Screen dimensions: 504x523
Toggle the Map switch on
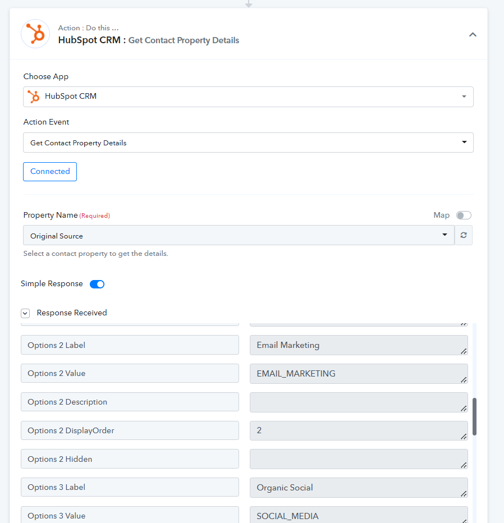(x=464, y=215)
